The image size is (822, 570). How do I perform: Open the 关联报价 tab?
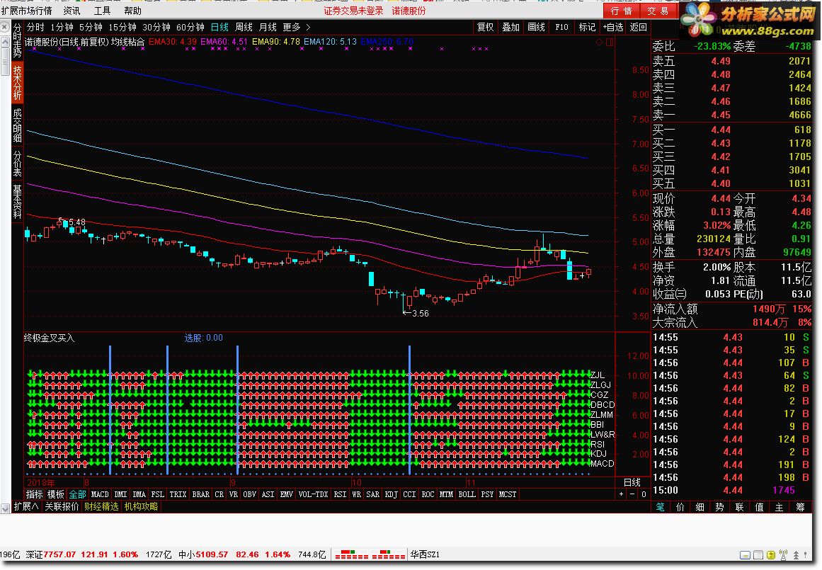62,506
